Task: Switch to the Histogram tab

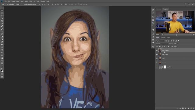Action: tap(159, 9)
